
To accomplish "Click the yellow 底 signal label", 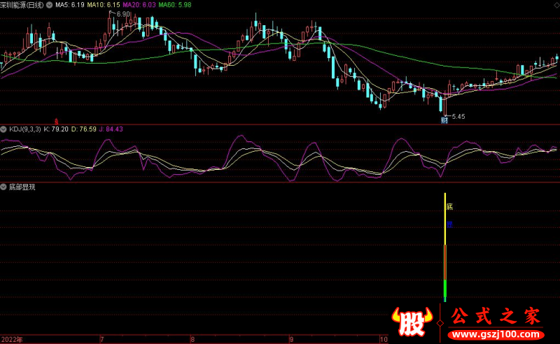I will tap(449, 207).
